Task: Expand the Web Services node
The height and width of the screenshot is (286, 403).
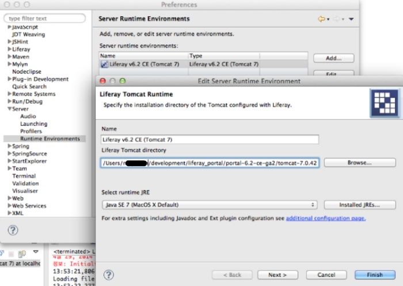Action: pos(10,206)
